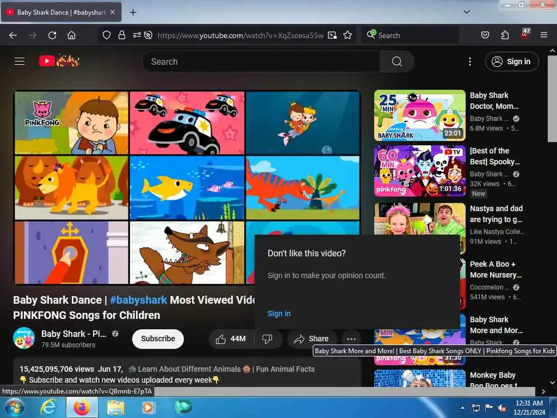The image size is (557, 418).
Task: Select the Baby Shark Dance browser tab
Action: tap(61, 13)
